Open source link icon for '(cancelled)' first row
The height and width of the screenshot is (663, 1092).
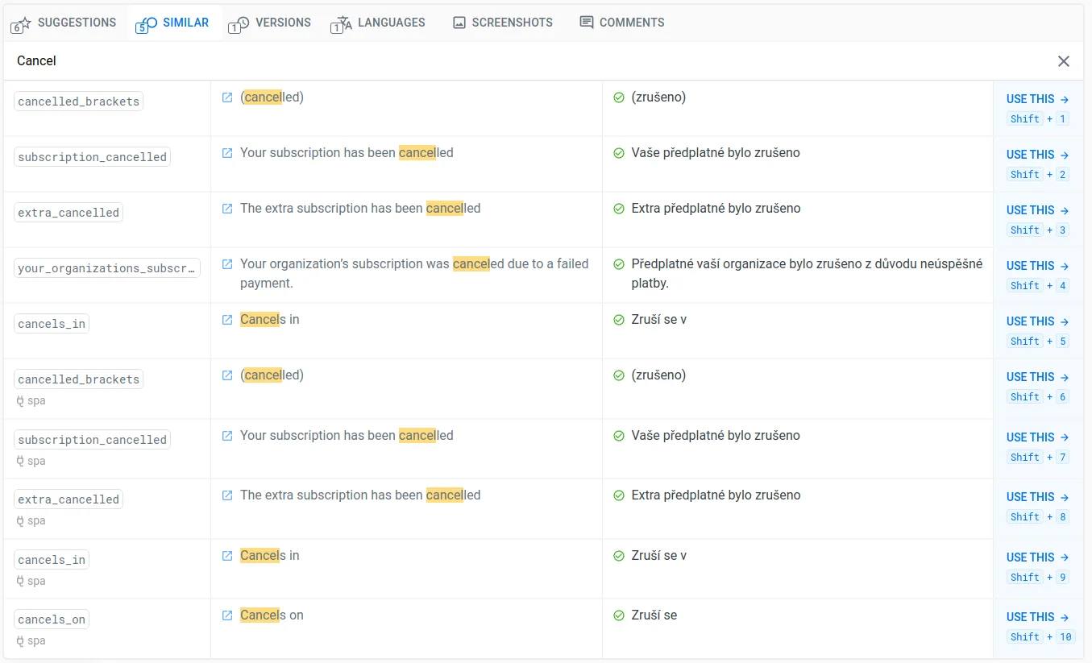(x=227, y=97)
